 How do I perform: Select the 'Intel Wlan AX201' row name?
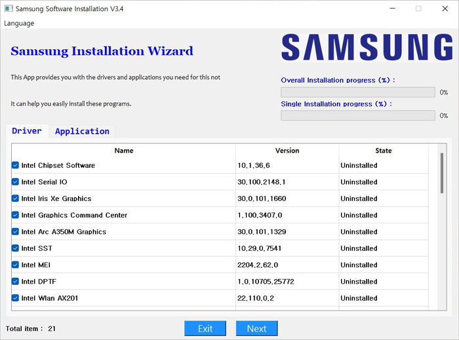pos(49,298)
